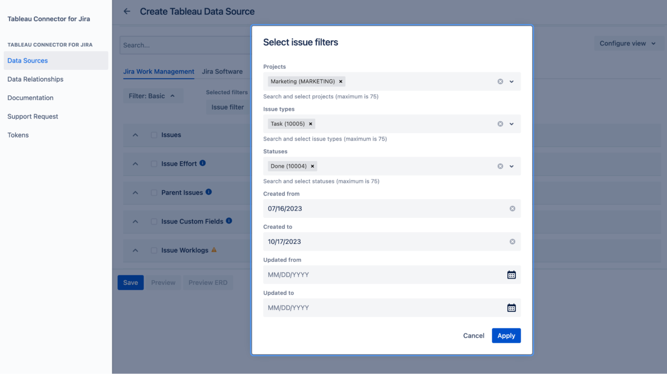Open the Projects dropdown in the filter dialog
This screenshot has height=374, width=667.
(x=511, y=81)
